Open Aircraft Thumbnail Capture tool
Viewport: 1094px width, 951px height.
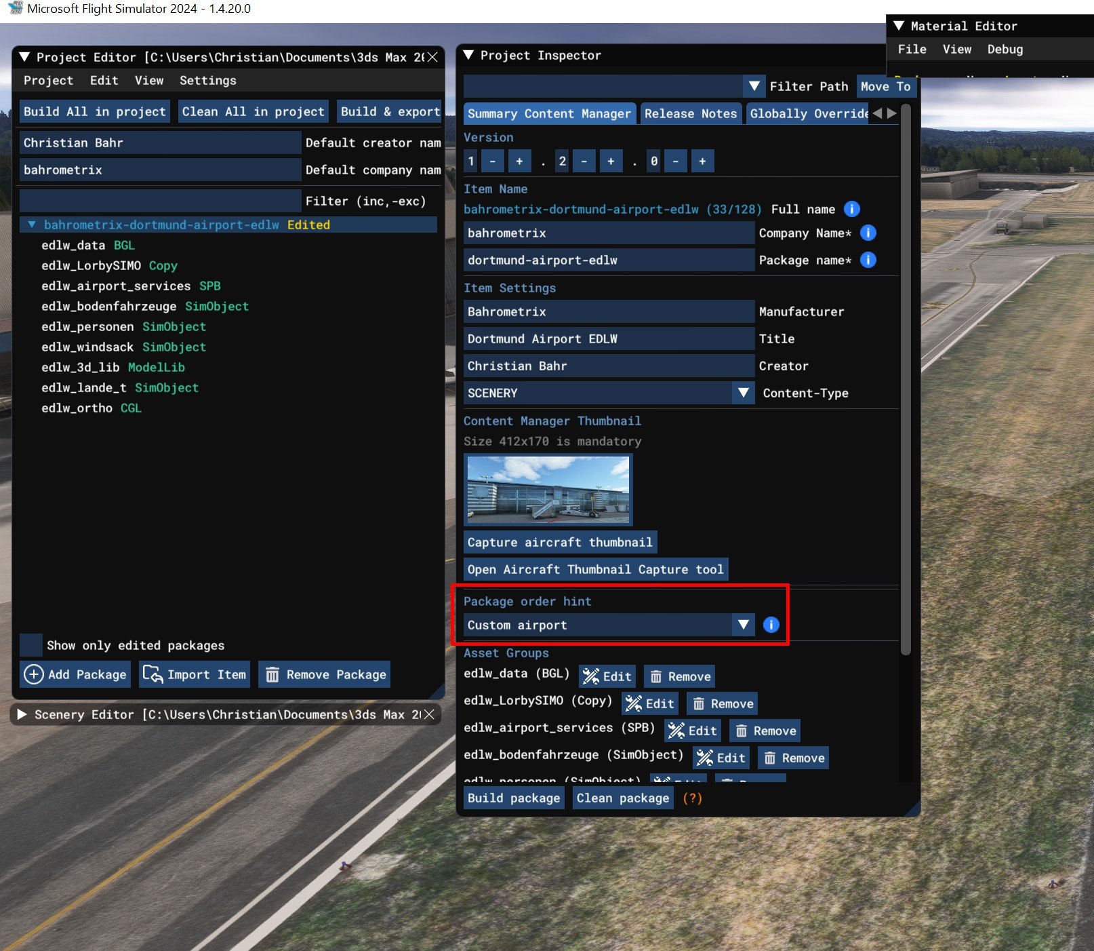596,569
